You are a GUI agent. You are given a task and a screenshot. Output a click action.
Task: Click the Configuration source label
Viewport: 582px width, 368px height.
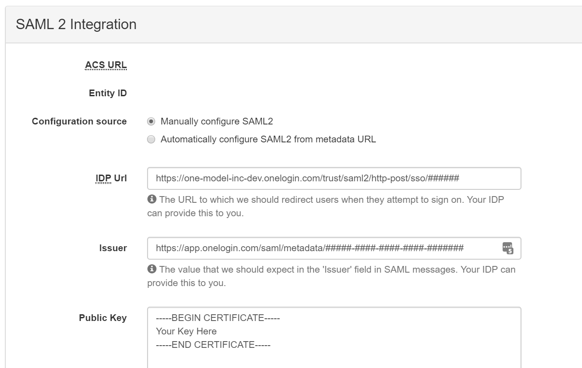pyautogui.click(x=79, y=121)
